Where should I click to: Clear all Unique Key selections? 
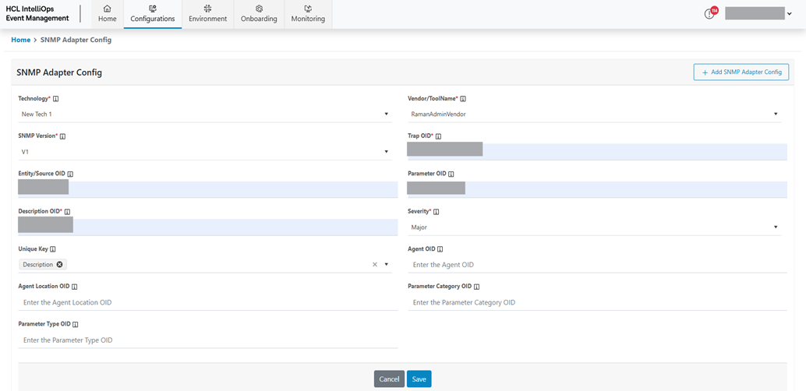[x=375, y=265]
